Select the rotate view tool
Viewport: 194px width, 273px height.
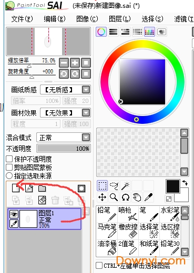(x=126, y=197)
